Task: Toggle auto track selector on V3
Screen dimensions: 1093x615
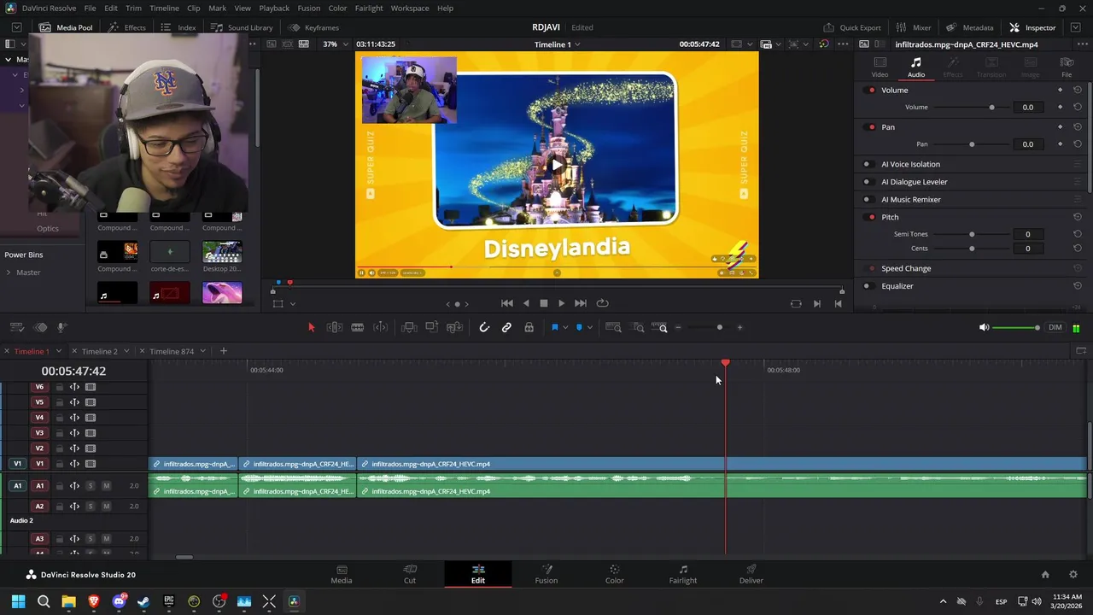Action: 74,433
